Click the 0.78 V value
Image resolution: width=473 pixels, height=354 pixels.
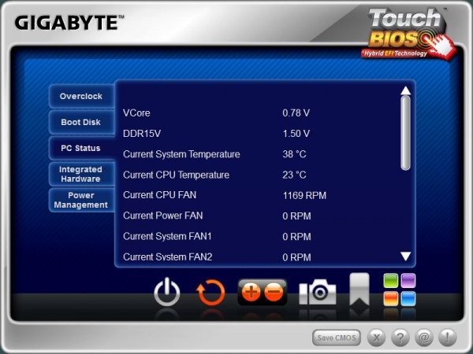(x=296, y=112)
